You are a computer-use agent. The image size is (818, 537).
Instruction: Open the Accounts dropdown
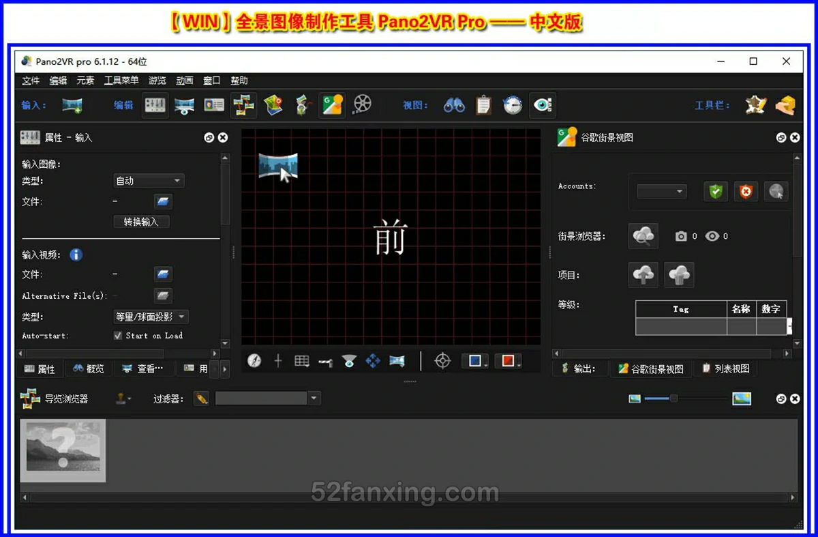coord(661,192)
